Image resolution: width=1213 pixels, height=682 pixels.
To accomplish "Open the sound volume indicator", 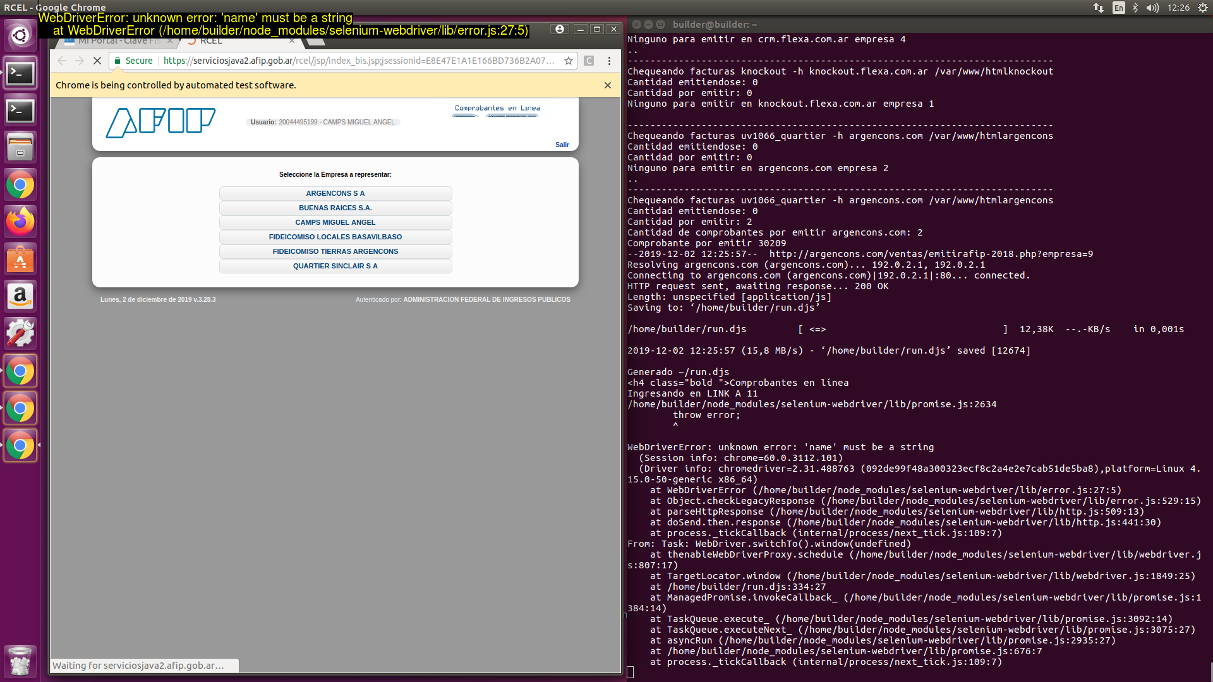I will tap(1153, 8).
